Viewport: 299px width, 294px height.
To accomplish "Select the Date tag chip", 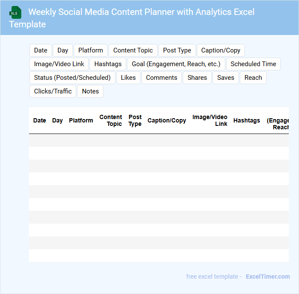I will 40,50.
